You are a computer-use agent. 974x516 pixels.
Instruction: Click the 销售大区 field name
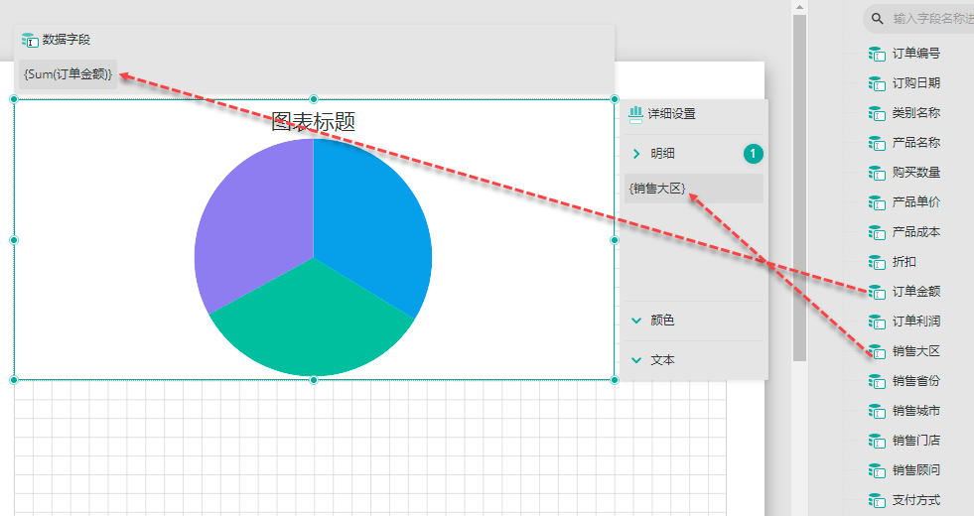(x=916, y=351)
